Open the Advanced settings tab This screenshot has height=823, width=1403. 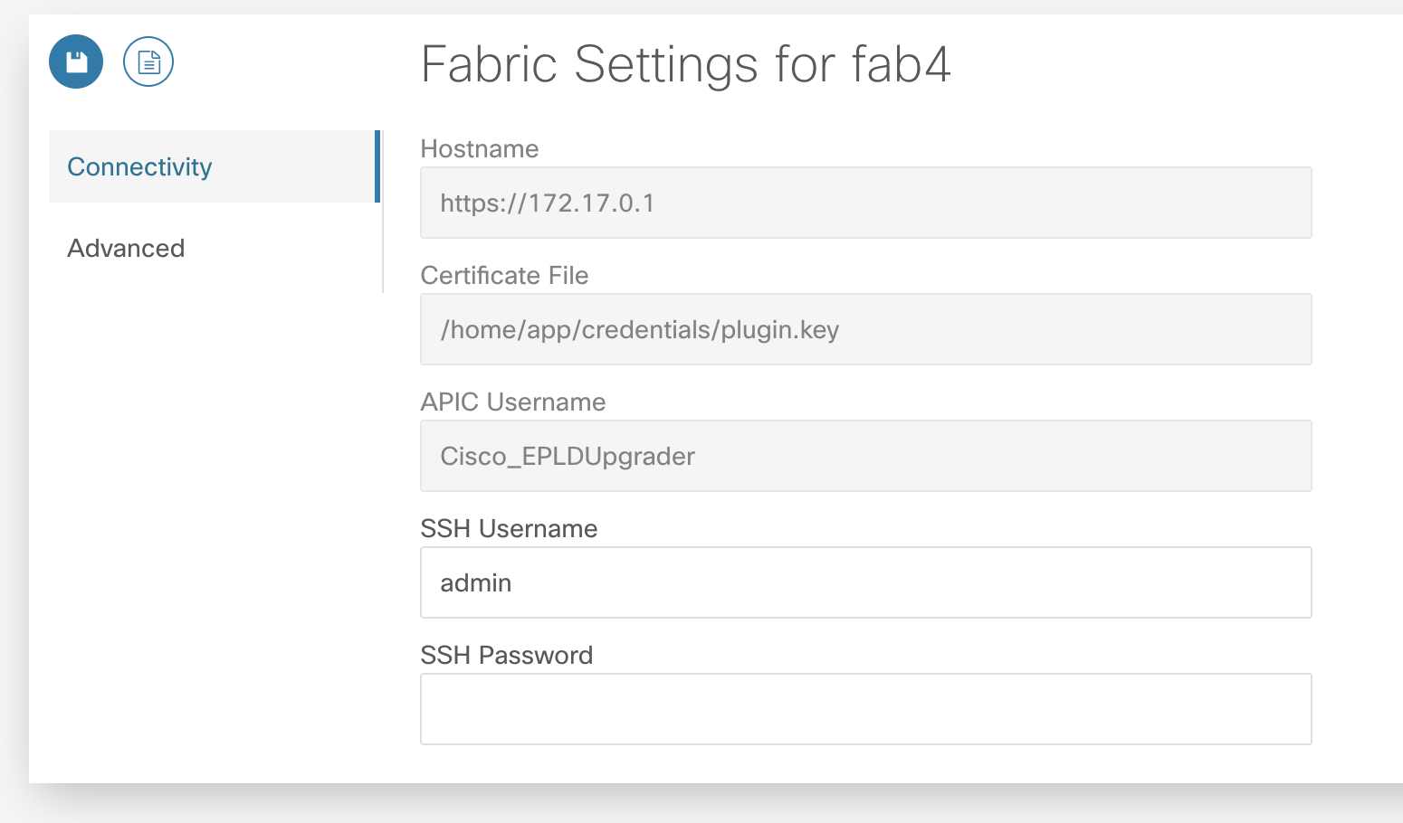point(215,248)
